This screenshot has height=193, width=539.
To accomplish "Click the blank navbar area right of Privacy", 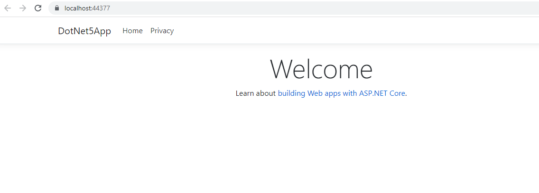I will point(344,31).
